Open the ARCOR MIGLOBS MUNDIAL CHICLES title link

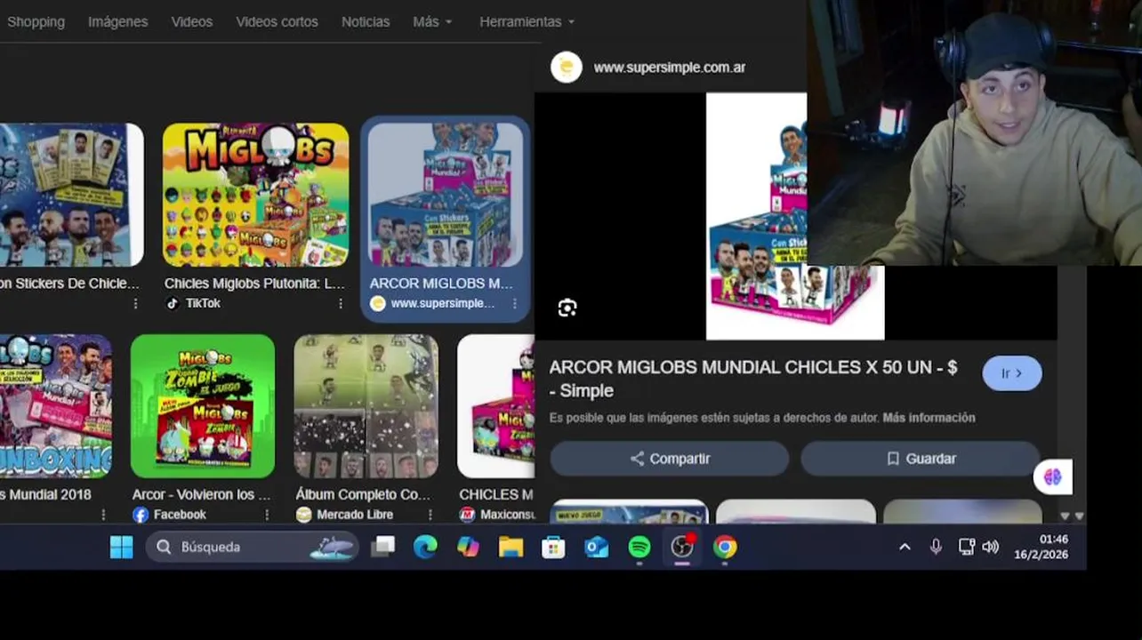(752, 379)
